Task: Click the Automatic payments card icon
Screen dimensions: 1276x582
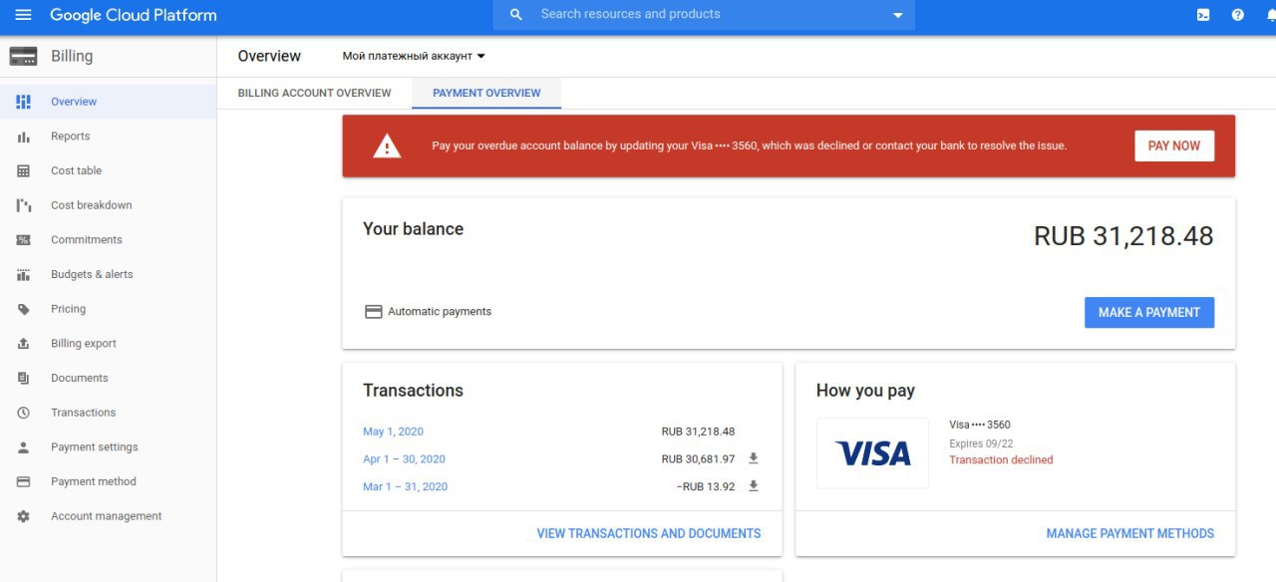Action: [373, 312]
